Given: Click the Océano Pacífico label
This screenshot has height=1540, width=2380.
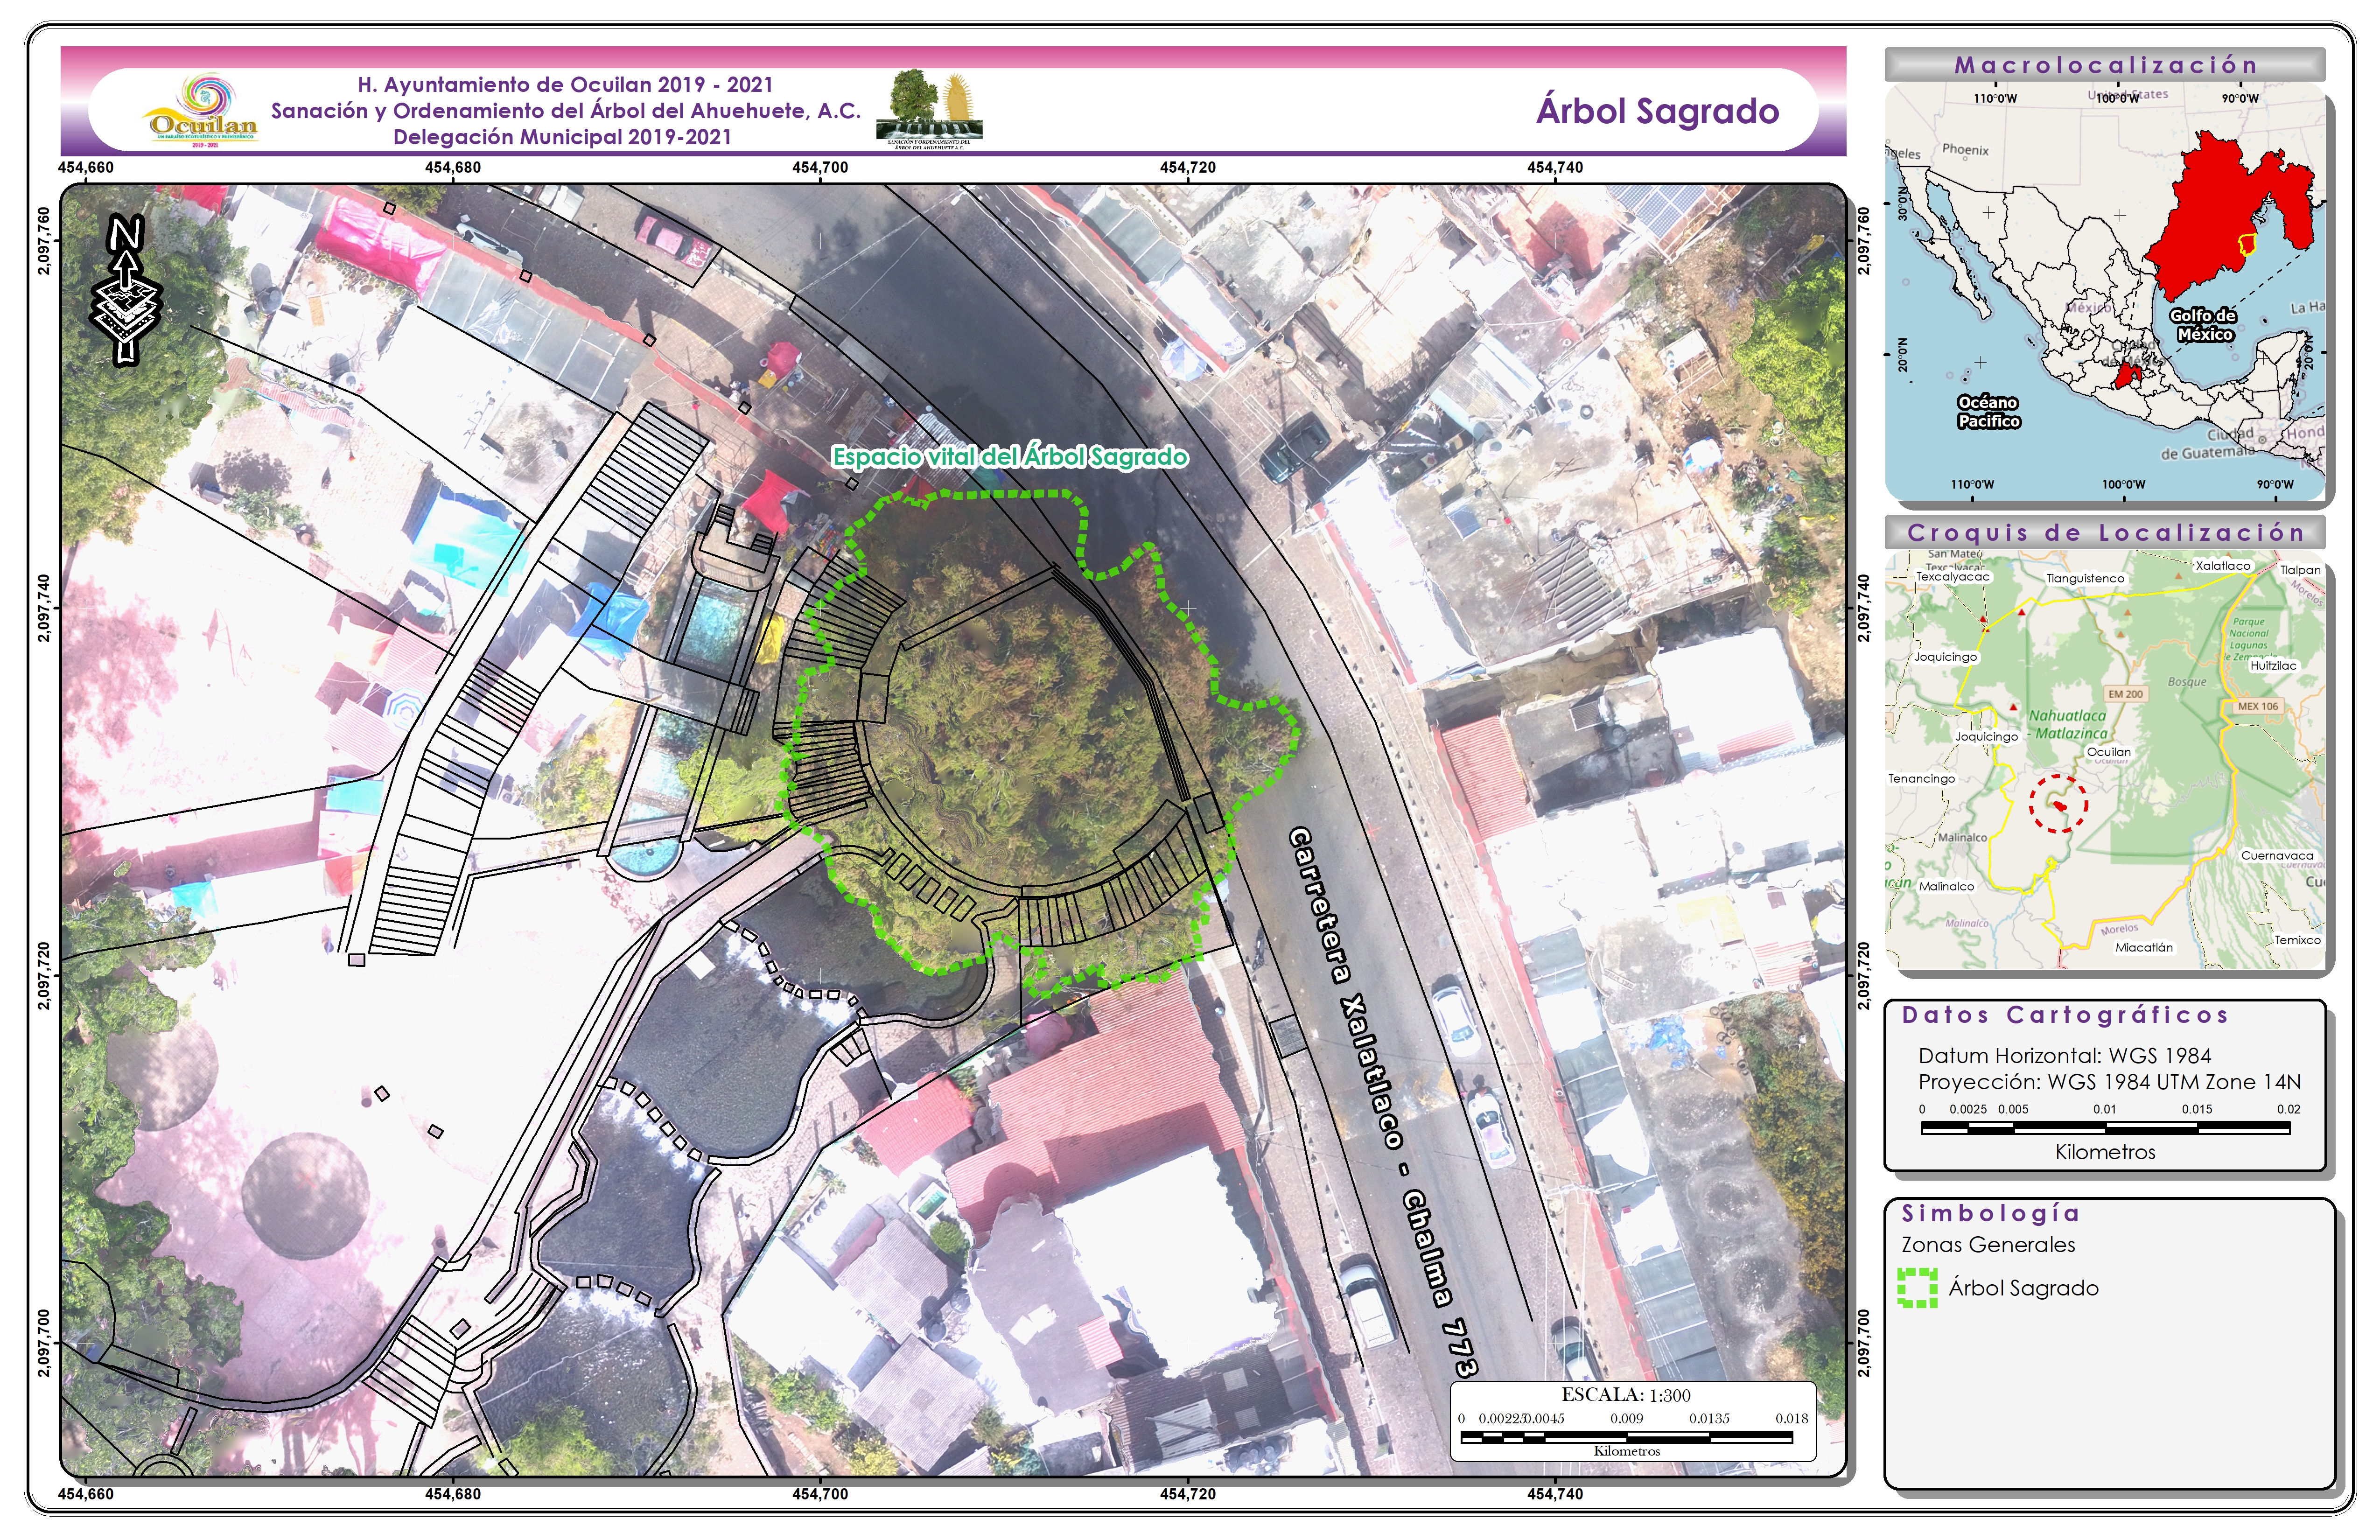Looking at the screenshot, I should click(1988, 412).
